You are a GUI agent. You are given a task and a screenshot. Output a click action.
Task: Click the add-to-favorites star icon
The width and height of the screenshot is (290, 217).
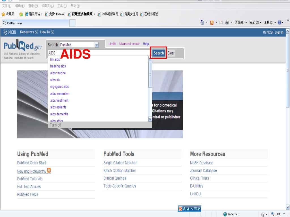click(x=21, y=14)
